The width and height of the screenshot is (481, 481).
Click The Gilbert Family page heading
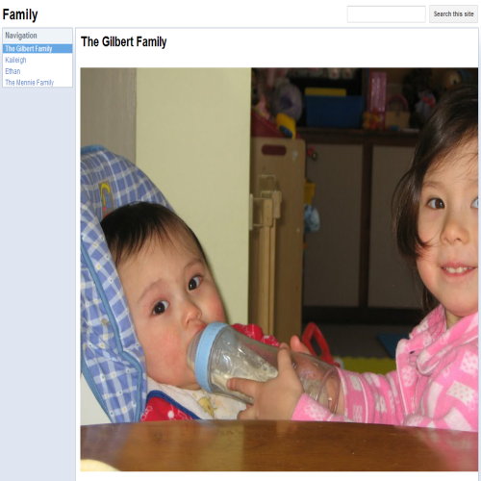124,41
